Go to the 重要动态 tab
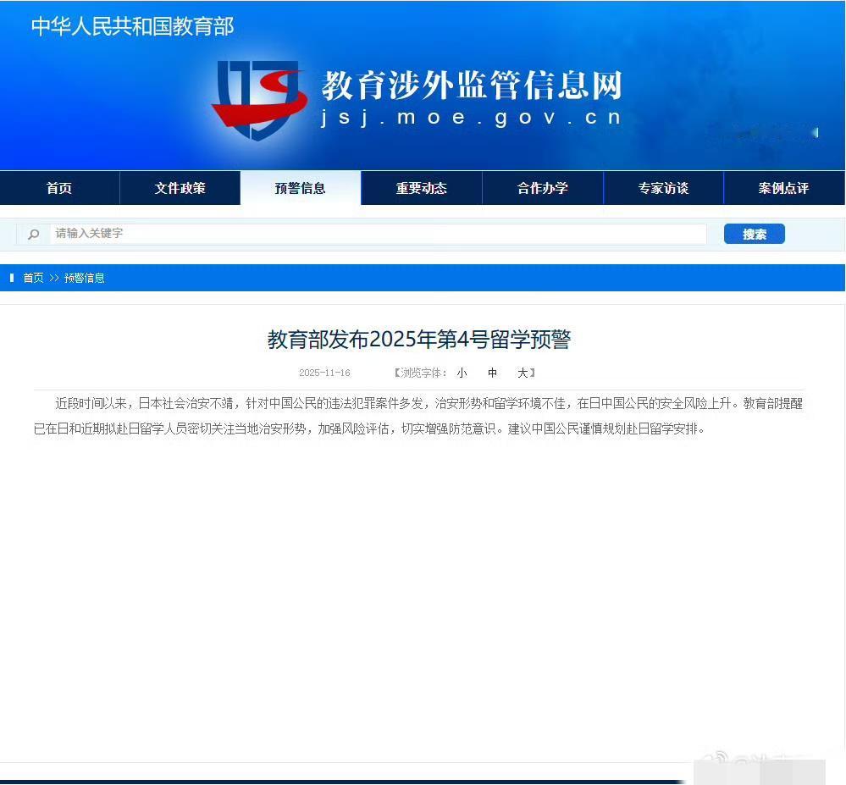Viewport: 846px width, 785px height. pos(422,188)
